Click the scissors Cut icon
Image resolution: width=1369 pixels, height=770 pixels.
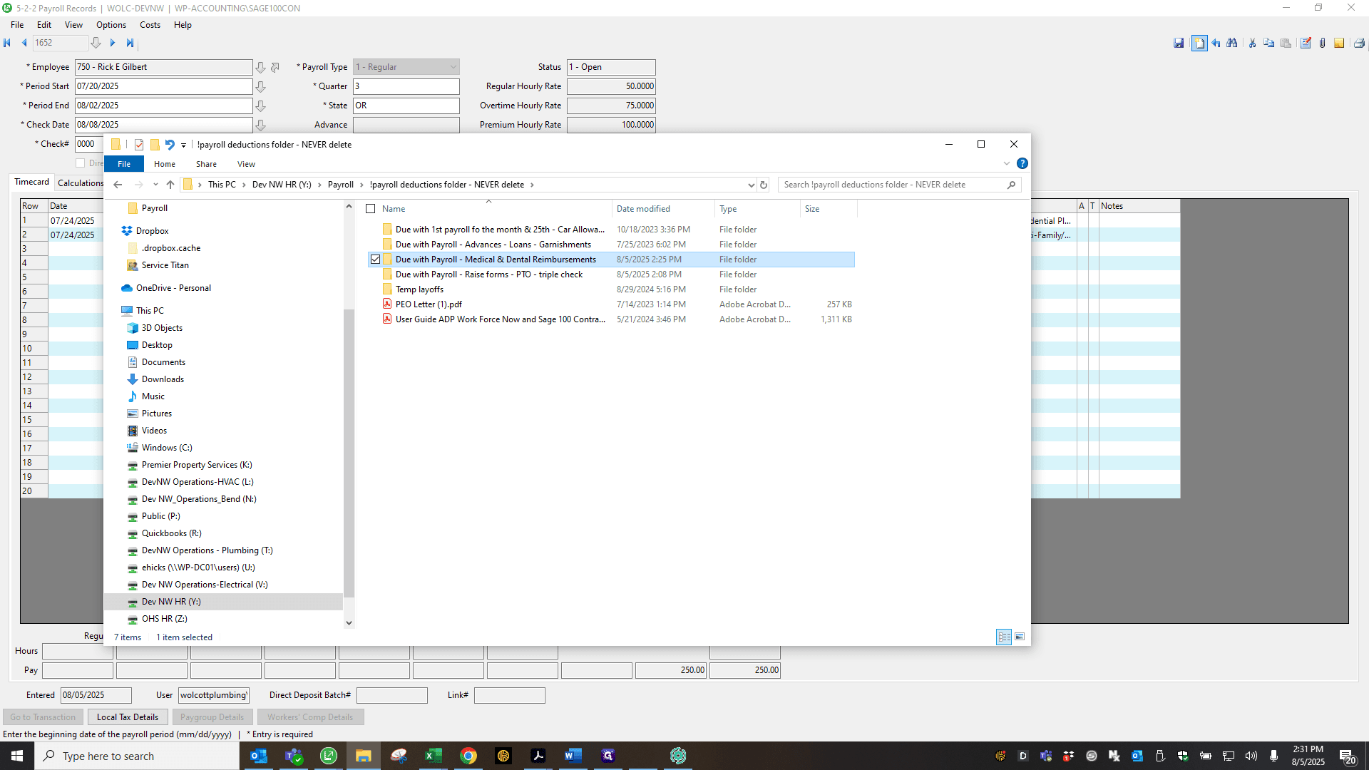pyautogui.click(x=1252, y=43)
